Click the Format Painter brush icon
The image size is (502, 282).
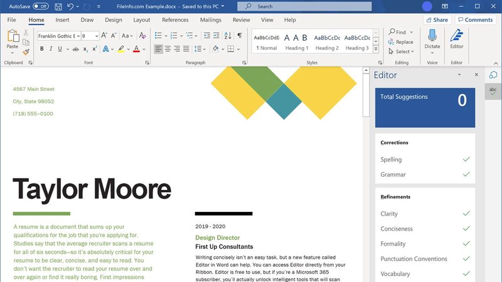click(26, 52)
